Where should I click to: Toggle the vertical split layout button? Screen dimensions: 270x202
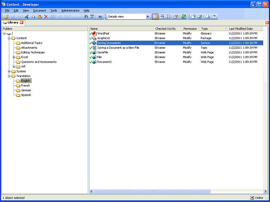[x=168, y=17]
